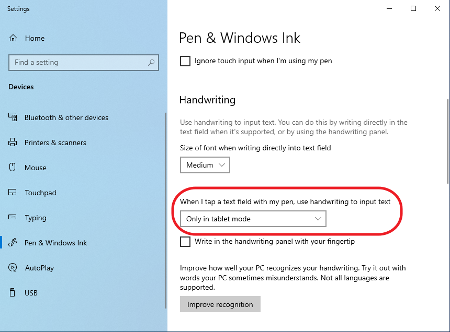Image resolution: width=450 pixels, height=332 pixels.
Task: Close the Settings window
Action: pyautogui.click(x=437, y=8)
